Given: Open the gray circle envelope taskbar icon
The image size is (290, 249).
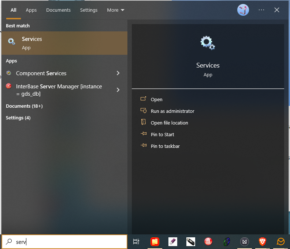Looking at the screenshot, I should [245, 242].
